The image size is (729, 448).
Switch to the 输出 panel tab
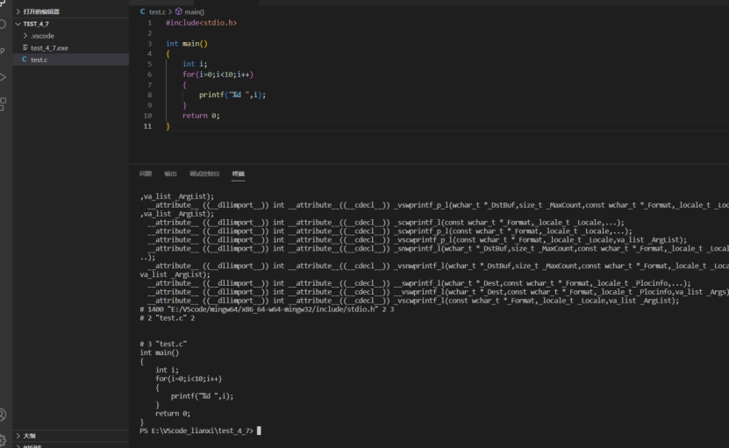[170, 174]
